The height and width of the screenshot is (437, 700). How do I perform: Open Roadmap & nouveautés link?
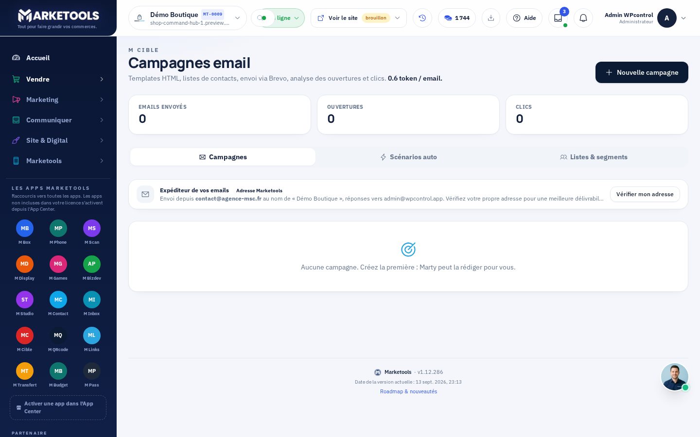(408, 391)
